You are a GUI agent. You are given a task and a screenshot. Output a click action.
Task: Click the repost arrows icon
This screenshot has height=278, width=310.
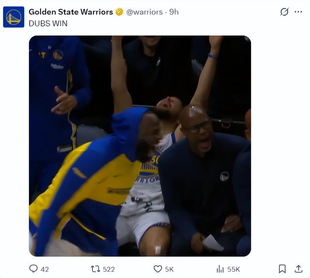[x=95, y=269]
